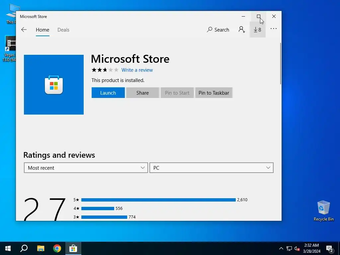Click Pin to Taskbar button
This screenshot has height=255, width=340.
pos(214,93)
